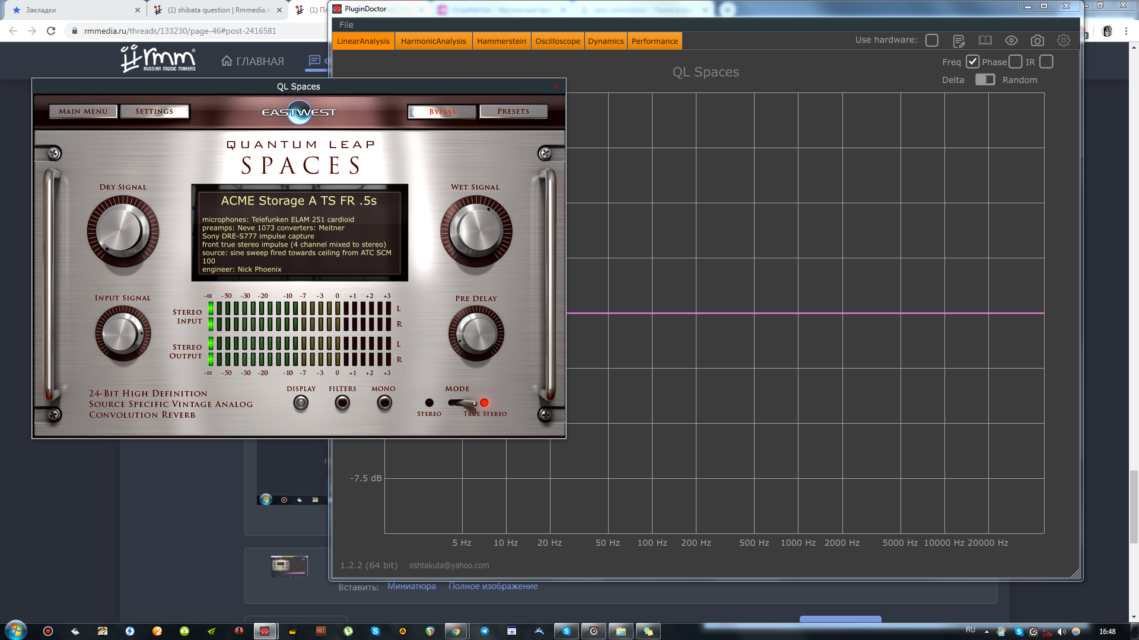This screenshot has height=640, width=1139.
Task: Take a snapshot with the camera icon
Action: [1037, 40]
